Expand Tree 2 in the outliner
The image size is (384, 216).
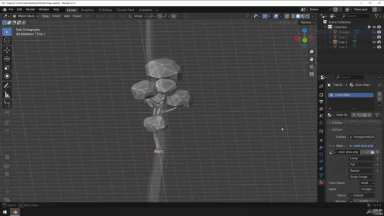point(330,42)
